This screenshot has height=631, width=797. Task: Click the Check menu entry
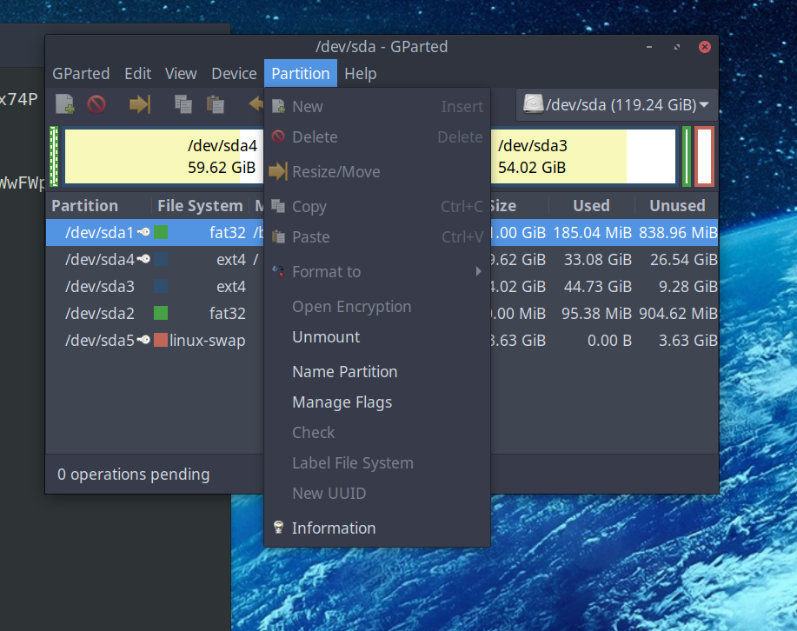[377, 433]
